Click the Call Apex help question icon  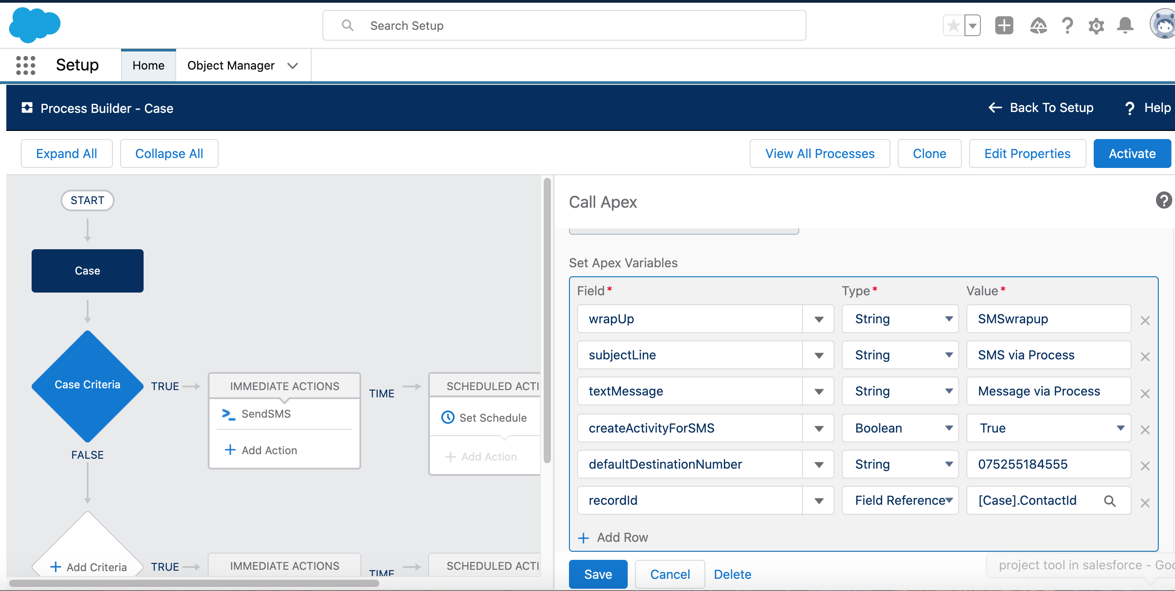coord(1164,200)
